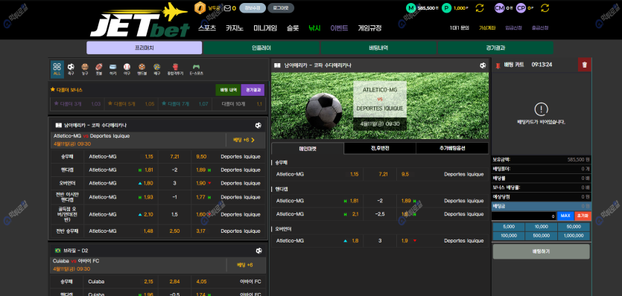This screenshot has width=622, height=296.
Task: Select Atletico-MG win odds 1.15 in list
Action: click(x=149, y=156)
